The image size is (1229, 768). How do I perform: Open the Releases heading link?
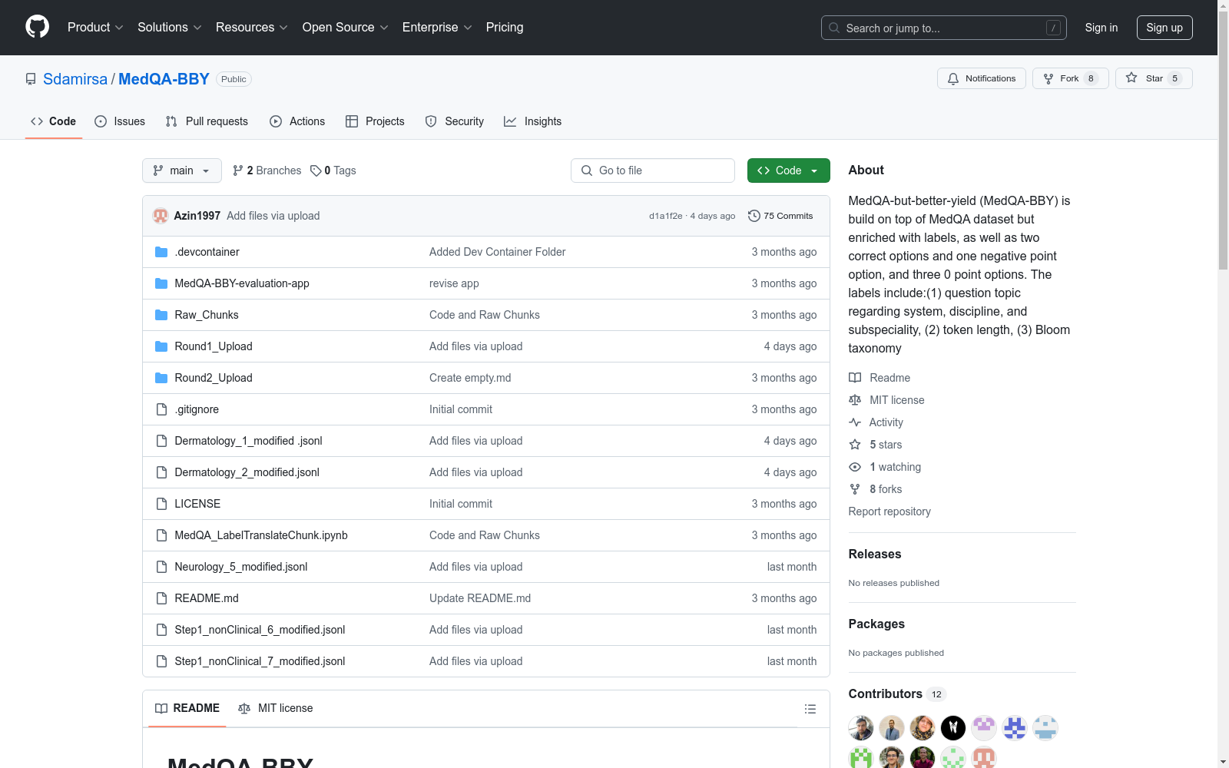(x=875, y=554)
